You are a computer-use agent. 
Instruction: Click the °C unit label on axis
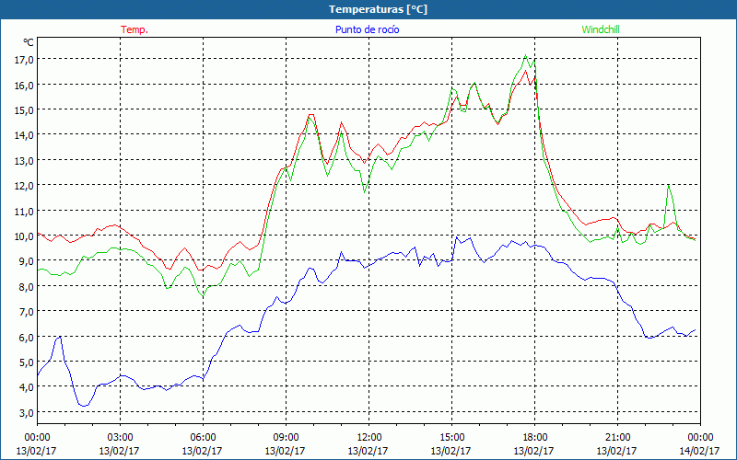[29, 42]
